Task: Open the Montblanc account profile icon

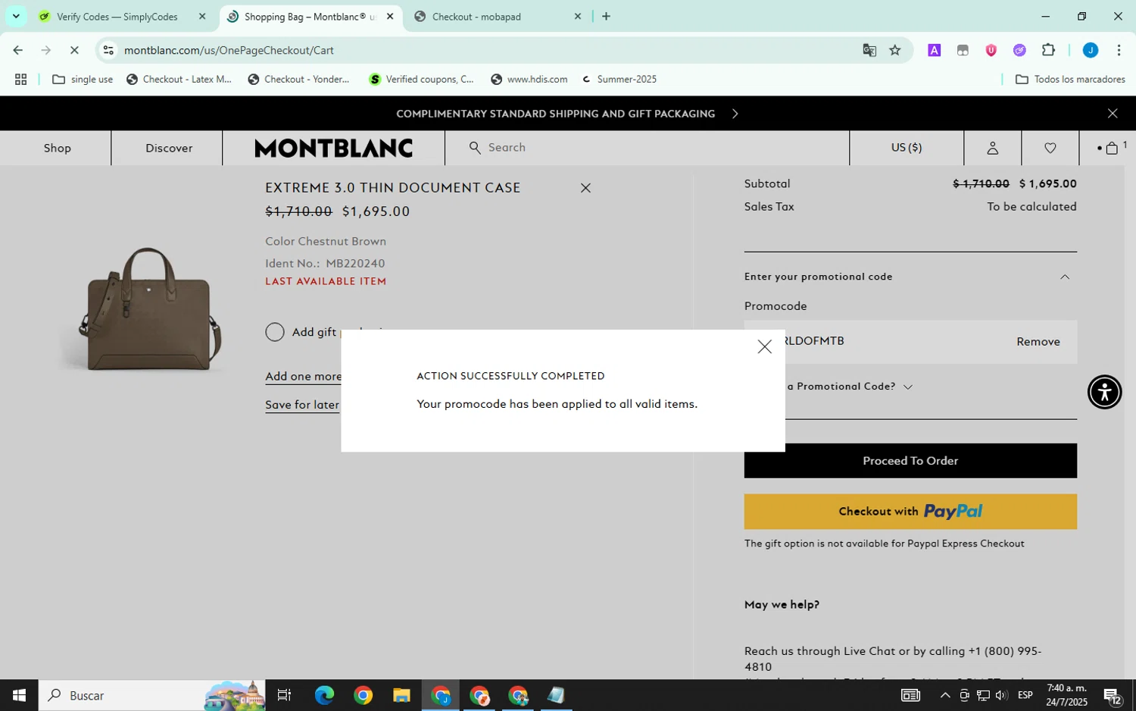Action: coord(992,148)
